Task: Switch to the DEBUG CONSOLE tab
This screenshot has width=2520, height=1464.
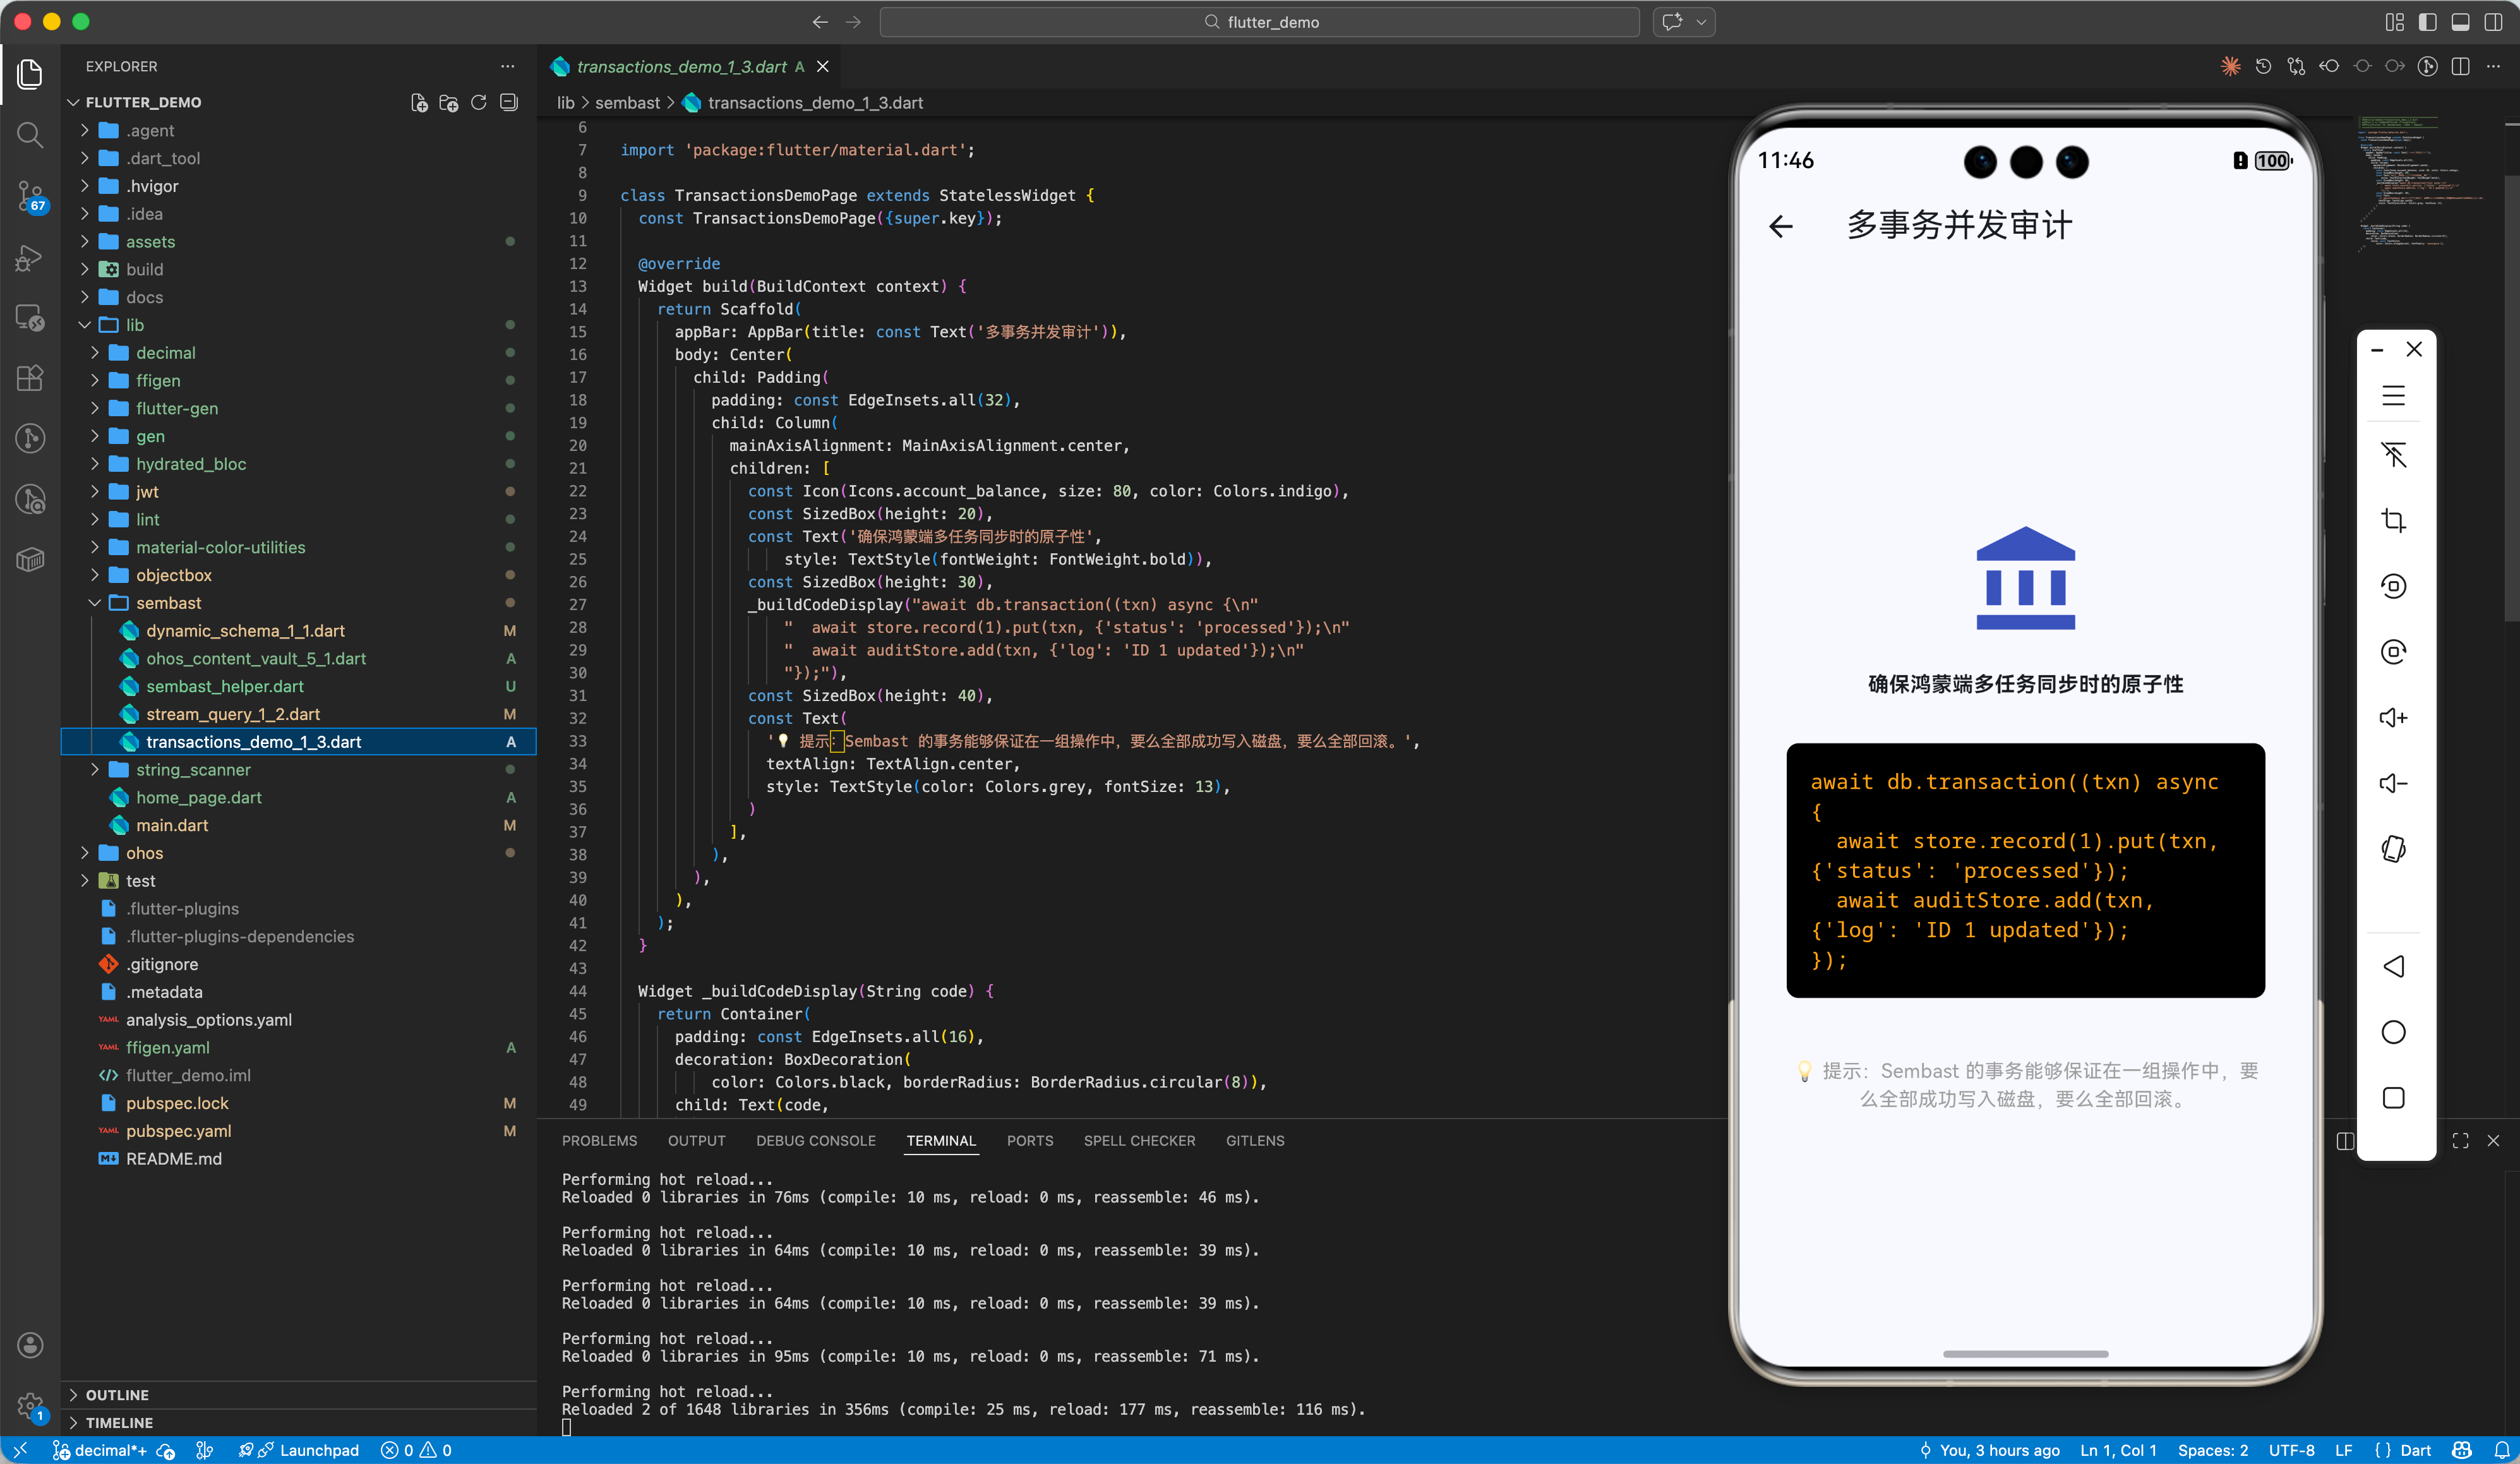Action: click(x=815, y=1140)
